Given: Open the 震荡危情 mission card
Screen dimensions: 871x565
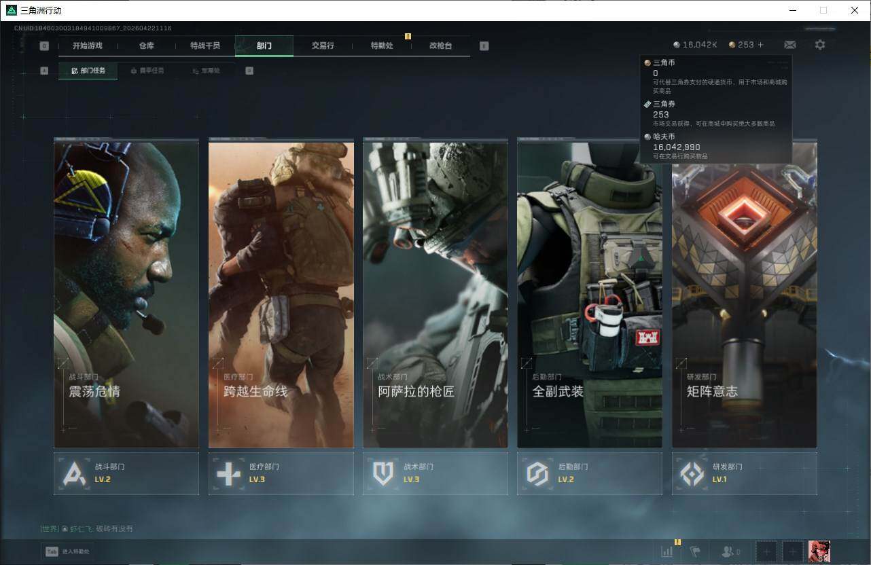Looking at the screenshot, I should click(x=126, y=294).
